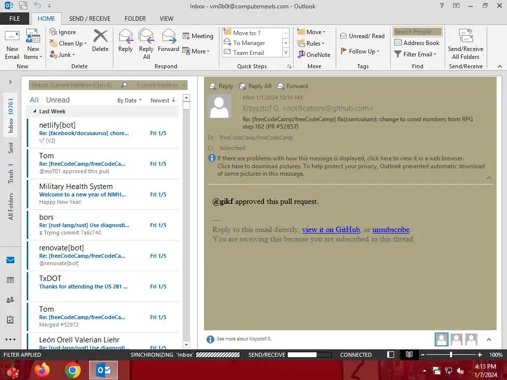The image size is (507, 380).
Task: Click Reply All in the ribbon
Action: [146, 44]
